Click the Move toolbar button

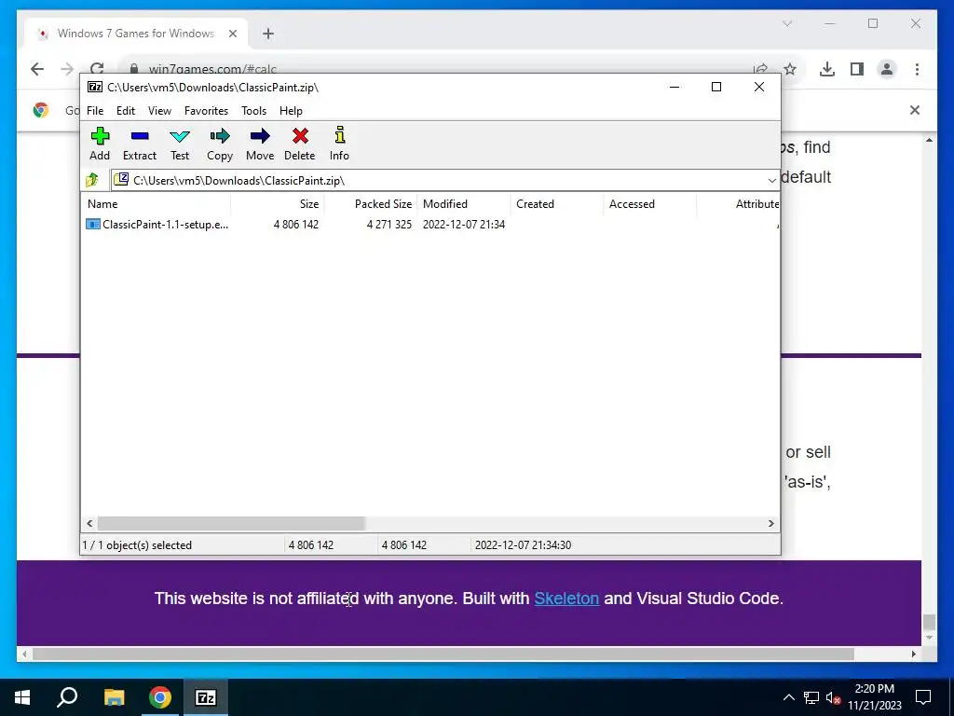(x=260, y=144)
